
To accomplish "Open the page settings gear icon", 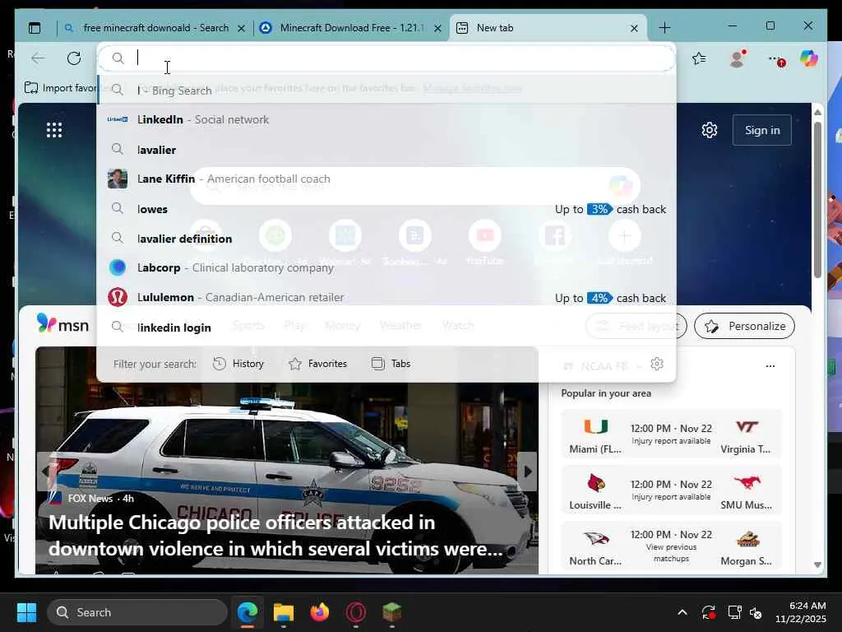I will click(x=710, y=130).
